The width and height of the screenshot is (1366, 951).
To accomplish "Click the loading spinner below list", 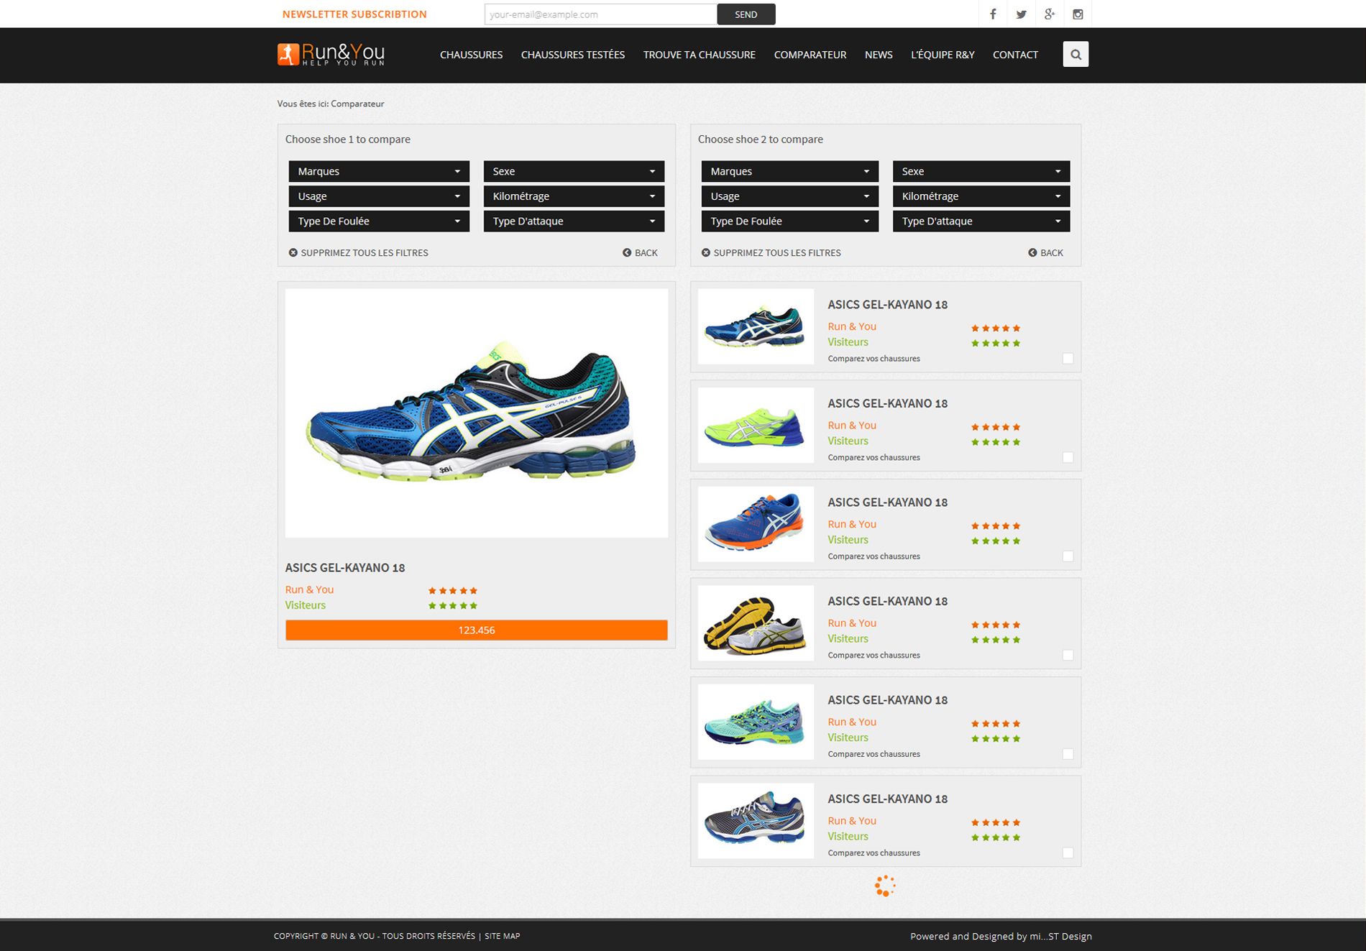I will (885, 886).
